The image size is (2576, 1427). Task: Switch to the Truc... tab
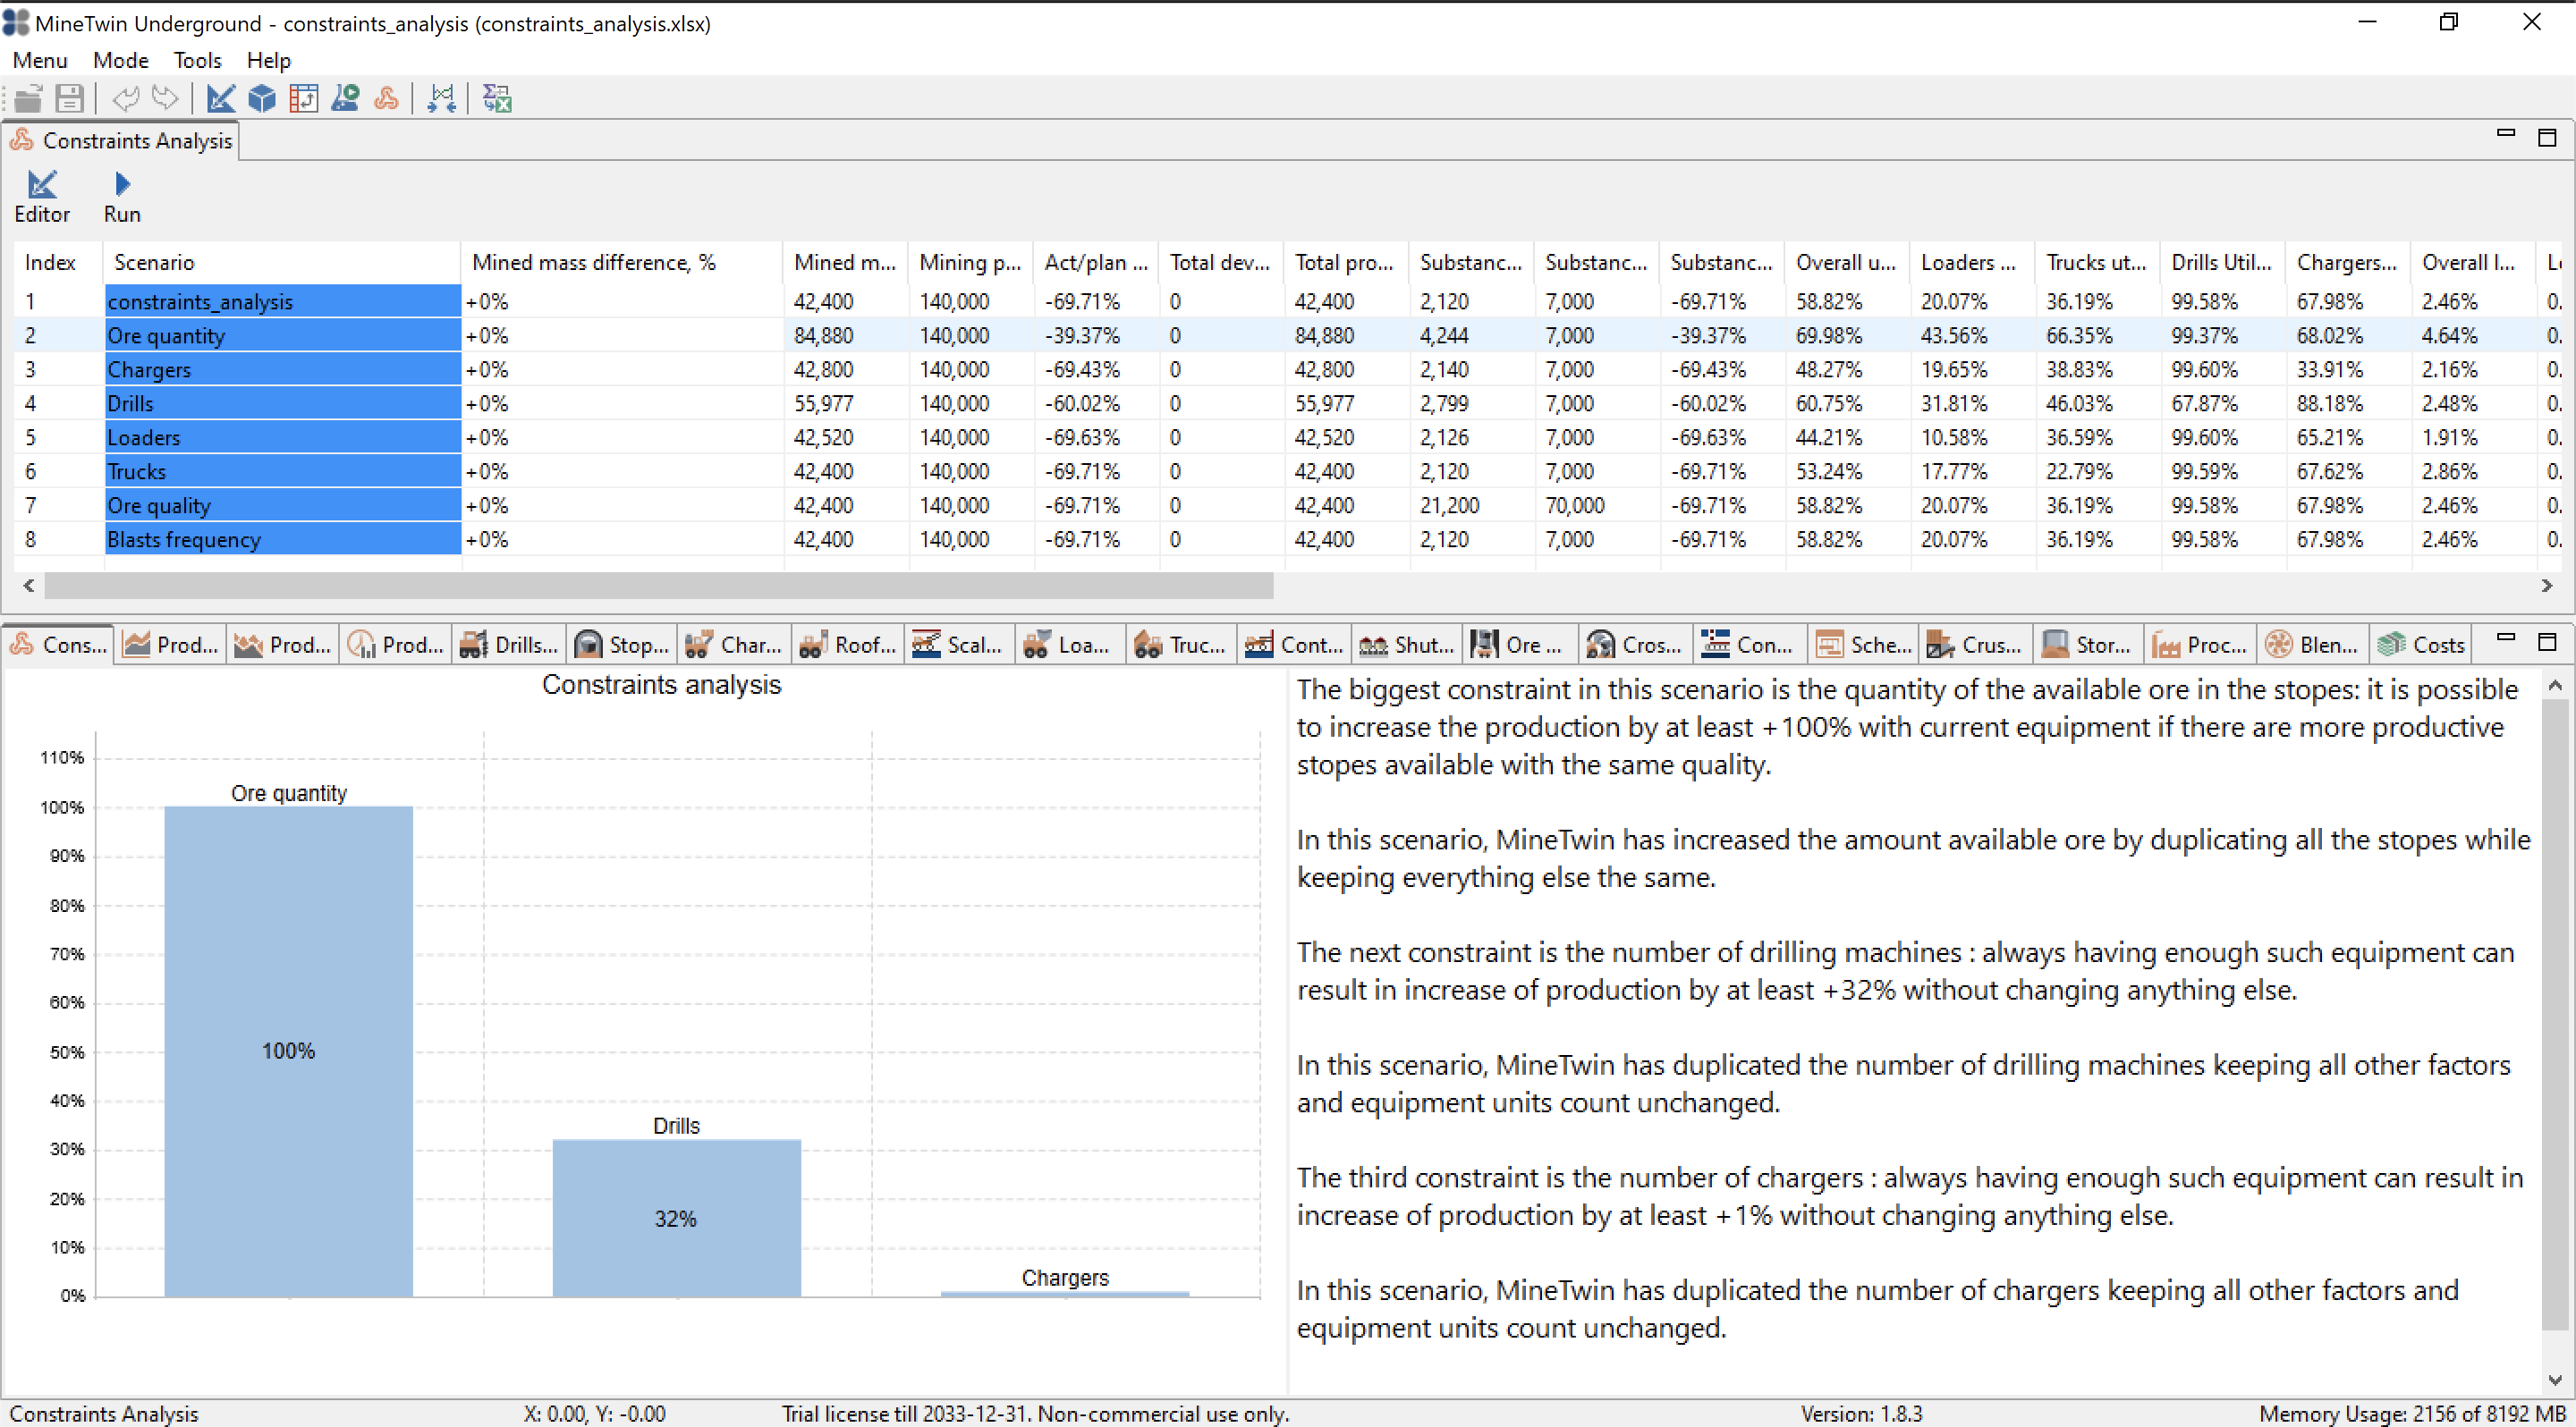[x=1181, y=645]
